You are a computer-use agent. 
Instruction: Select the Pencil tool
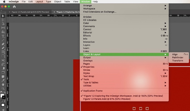3,48
